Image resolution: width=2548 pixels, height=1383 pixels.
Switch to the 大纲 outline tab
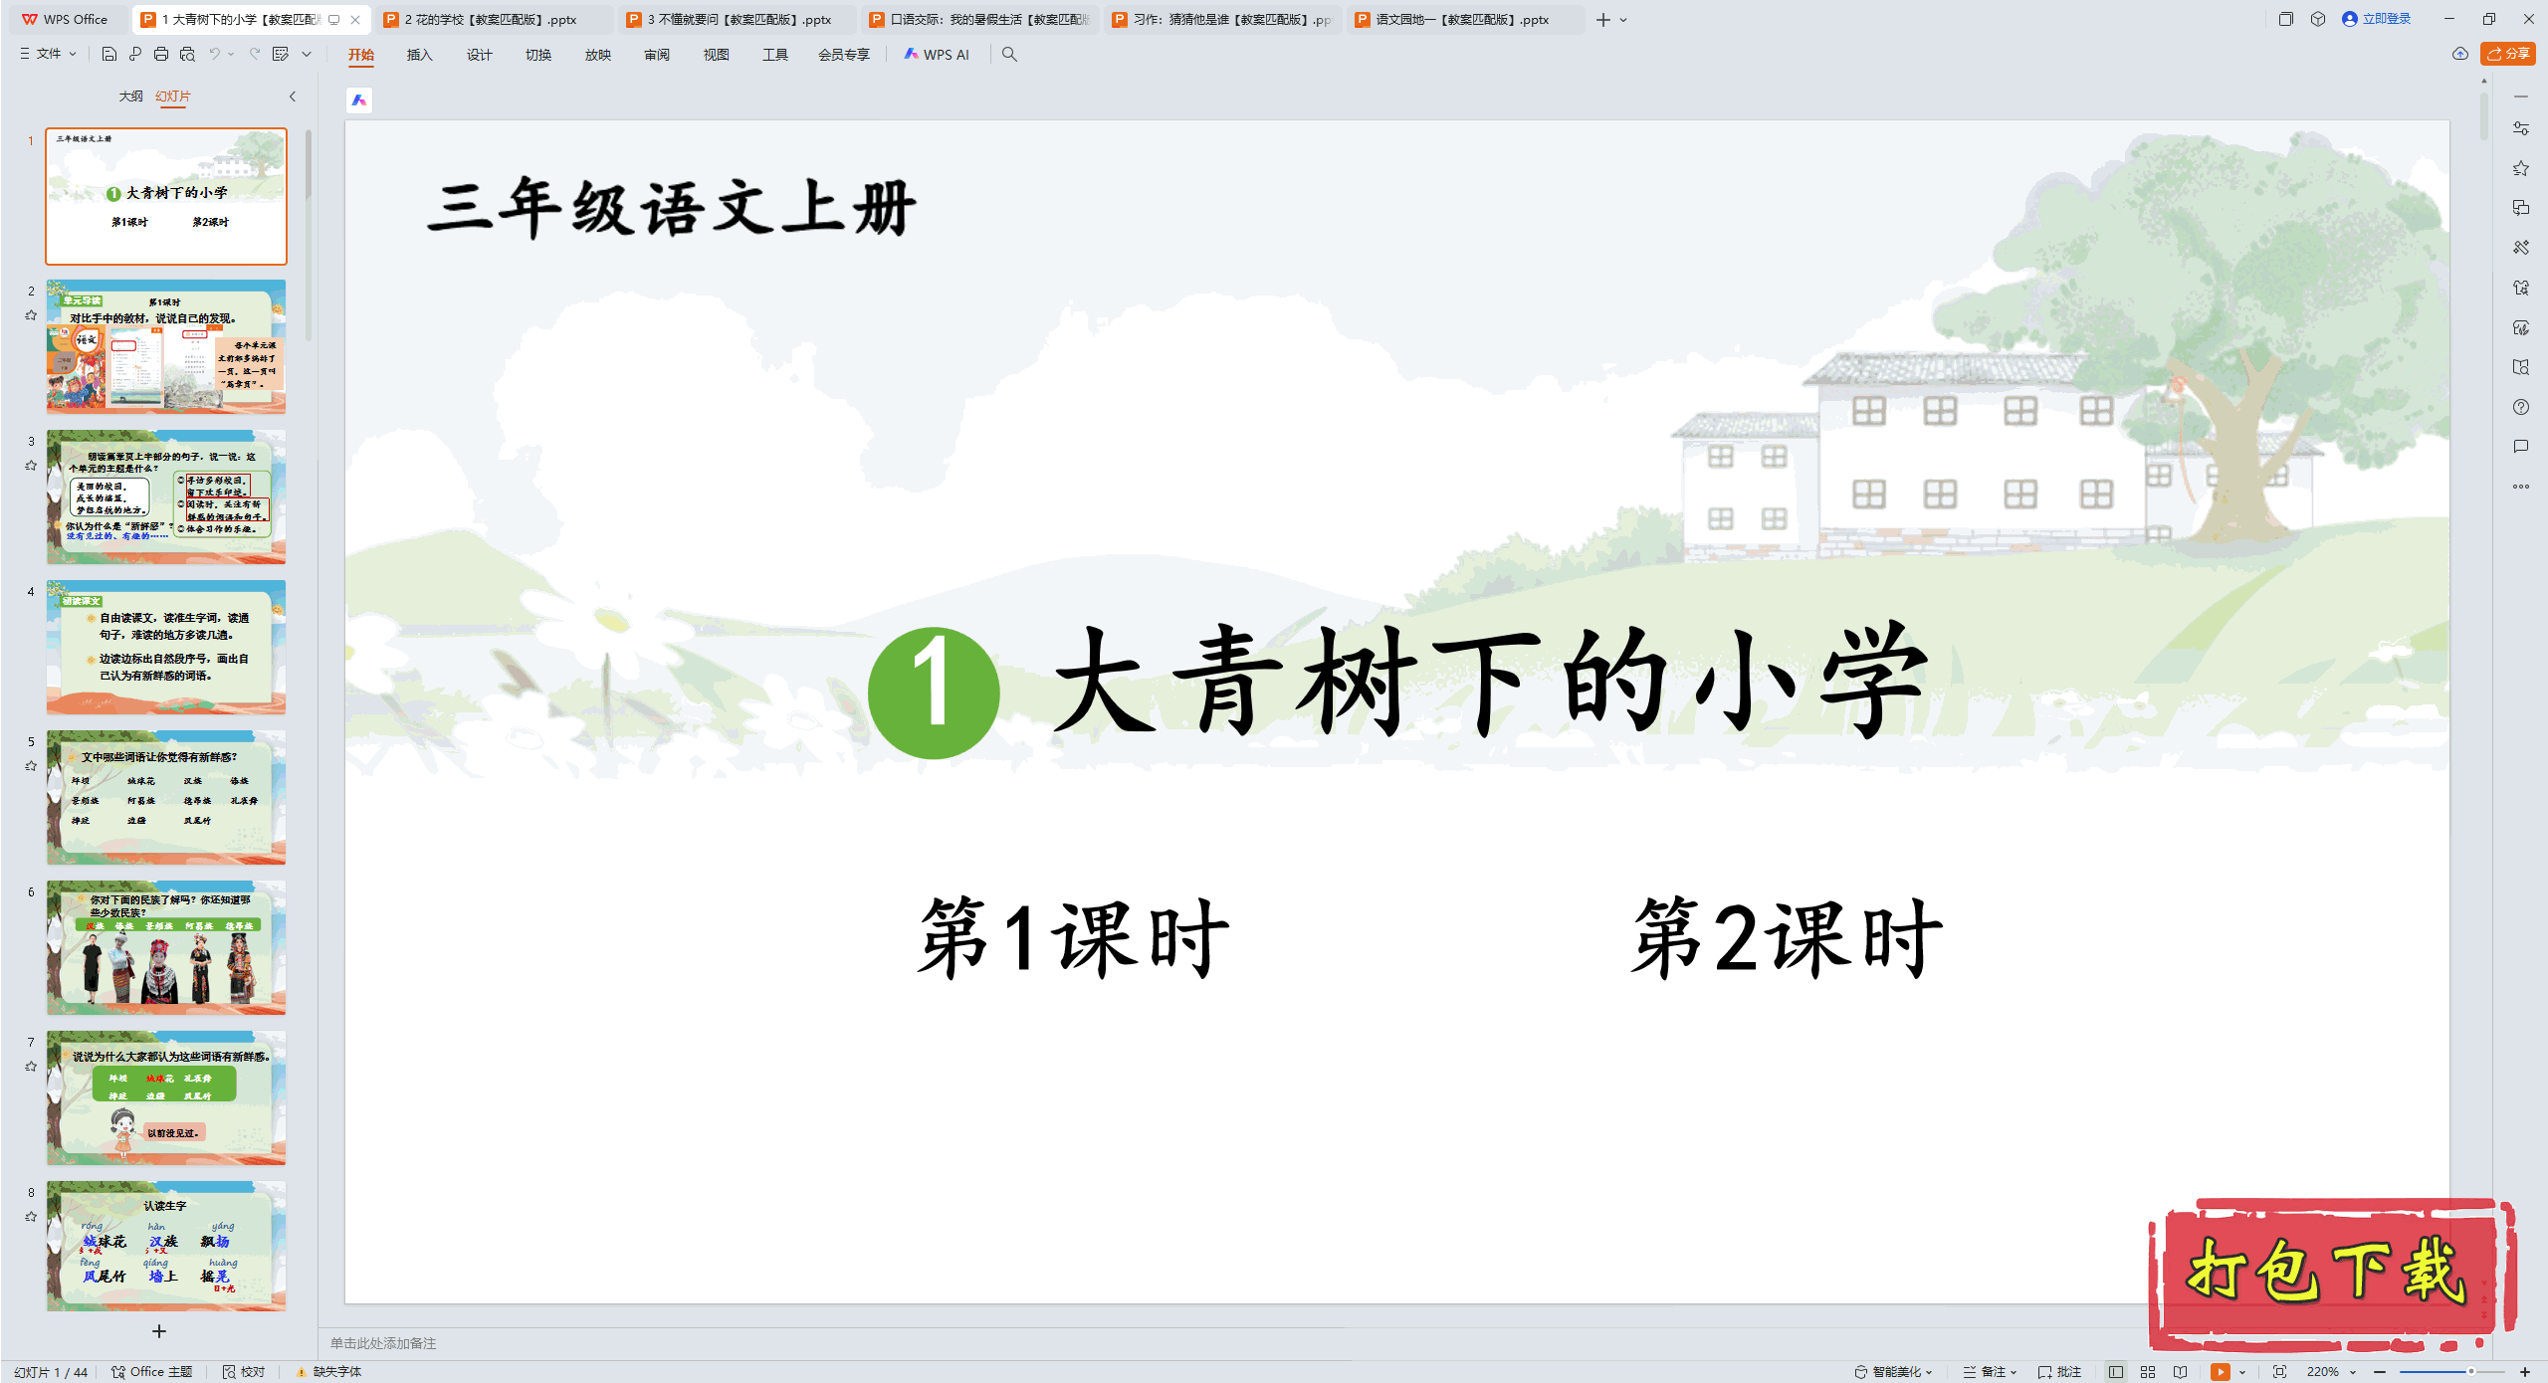(130, 97)
